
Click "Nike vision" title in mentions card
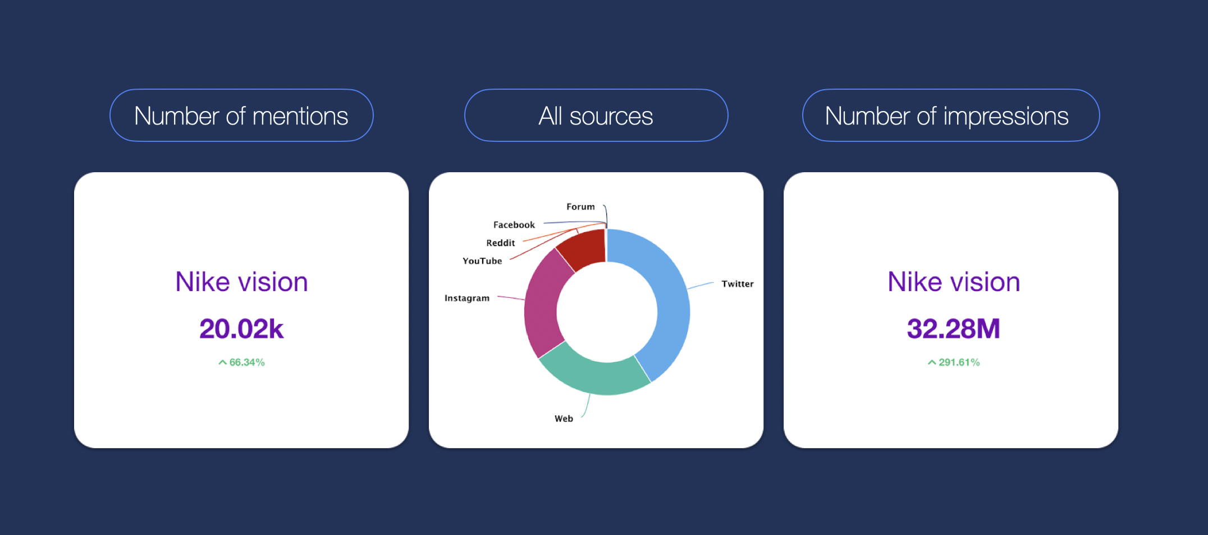(241, 282)
